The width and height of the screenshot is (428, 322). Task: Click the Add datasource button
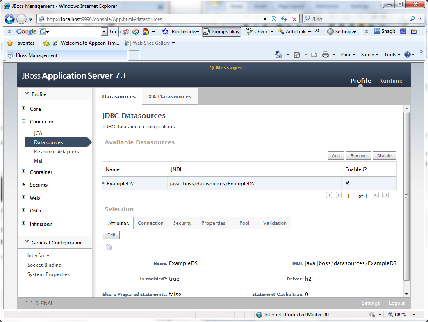click(336, 156)
